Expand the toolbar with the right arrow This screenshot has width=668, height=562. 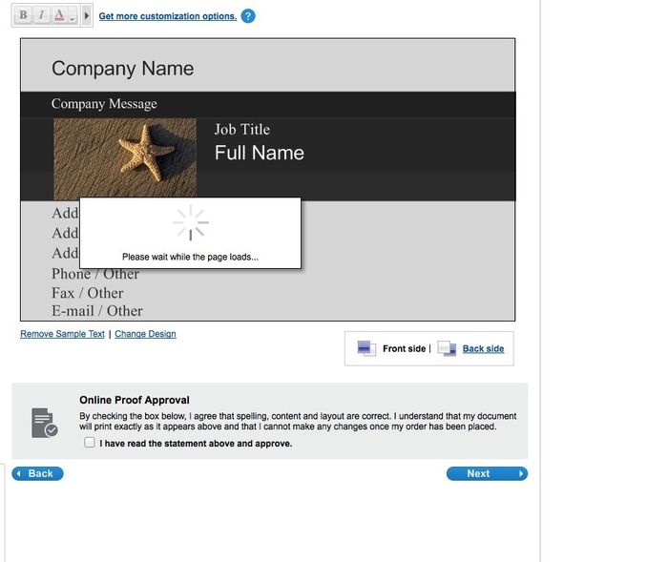click(87, 16)
